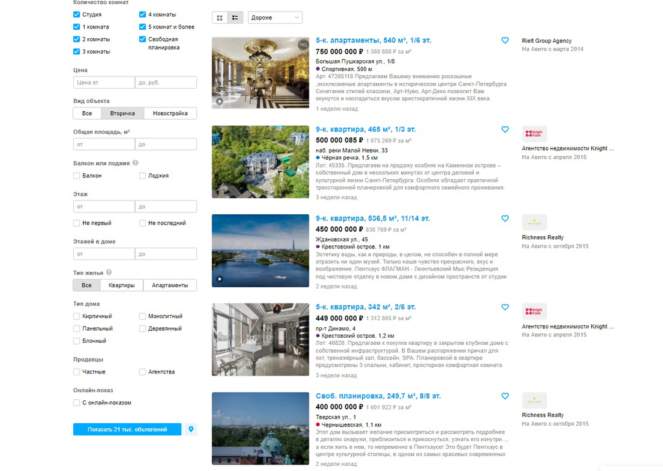Click Показать 21 тыс. объявлений button
The image size is (663, 471).
point(128,429)
